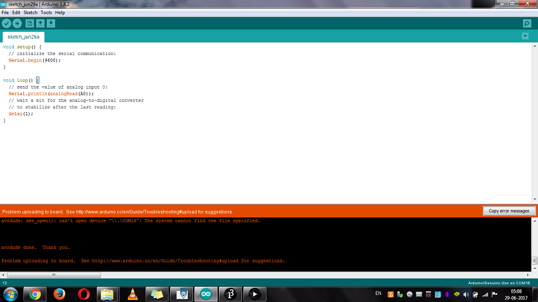Click the 'wait a bit for the analog-to-digital' comment
The width and height of the screenshot is (538, 302).
click(x=76, y=101)
